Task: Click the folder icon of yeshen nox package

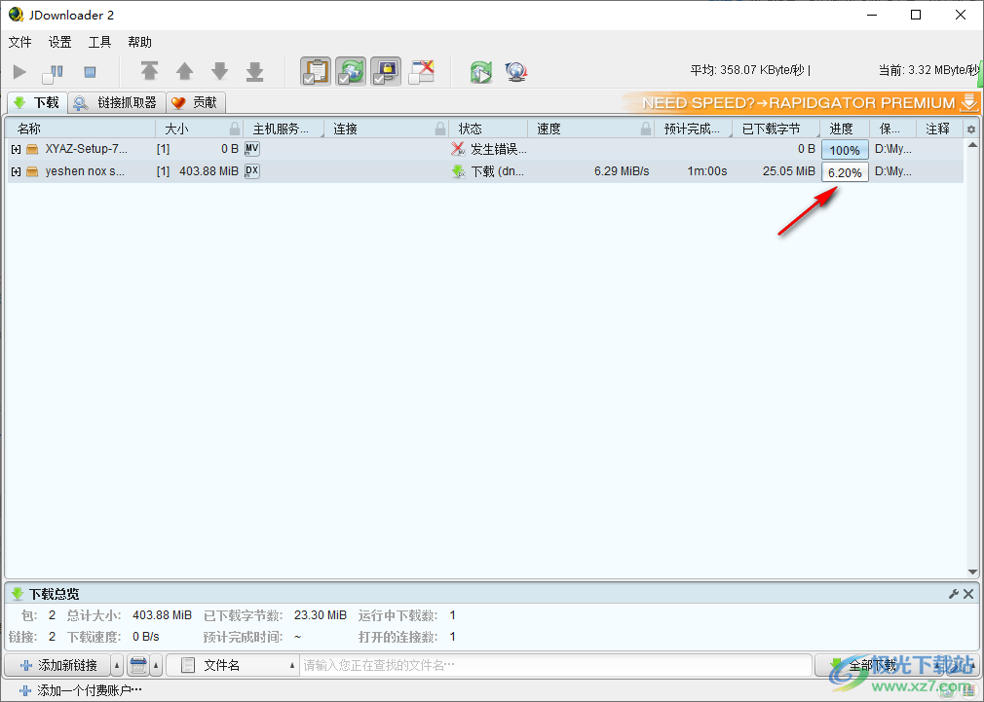Action: click(32, 171)
